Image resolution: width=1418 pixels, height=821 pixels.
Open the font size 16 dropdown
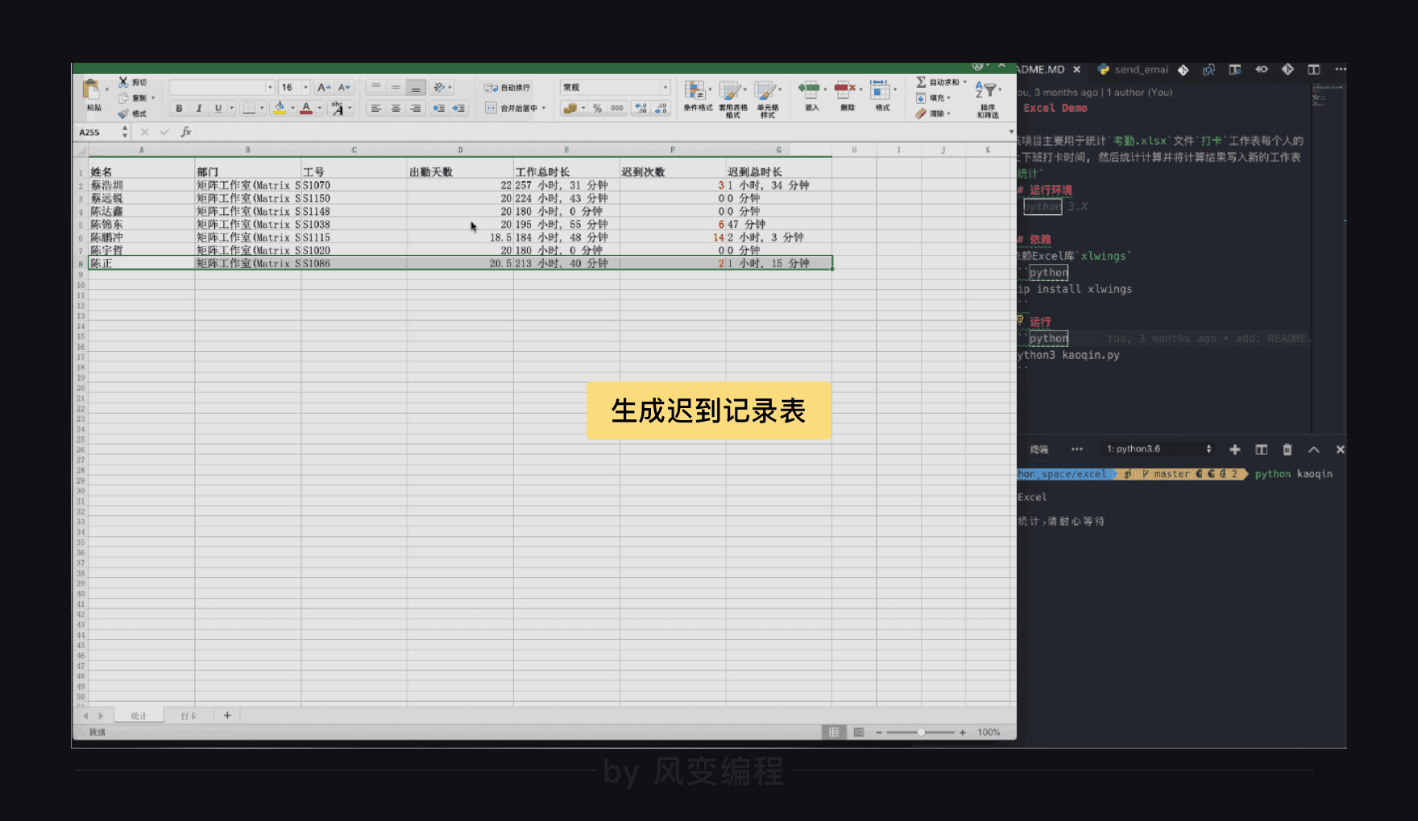(x=305, y=88)
